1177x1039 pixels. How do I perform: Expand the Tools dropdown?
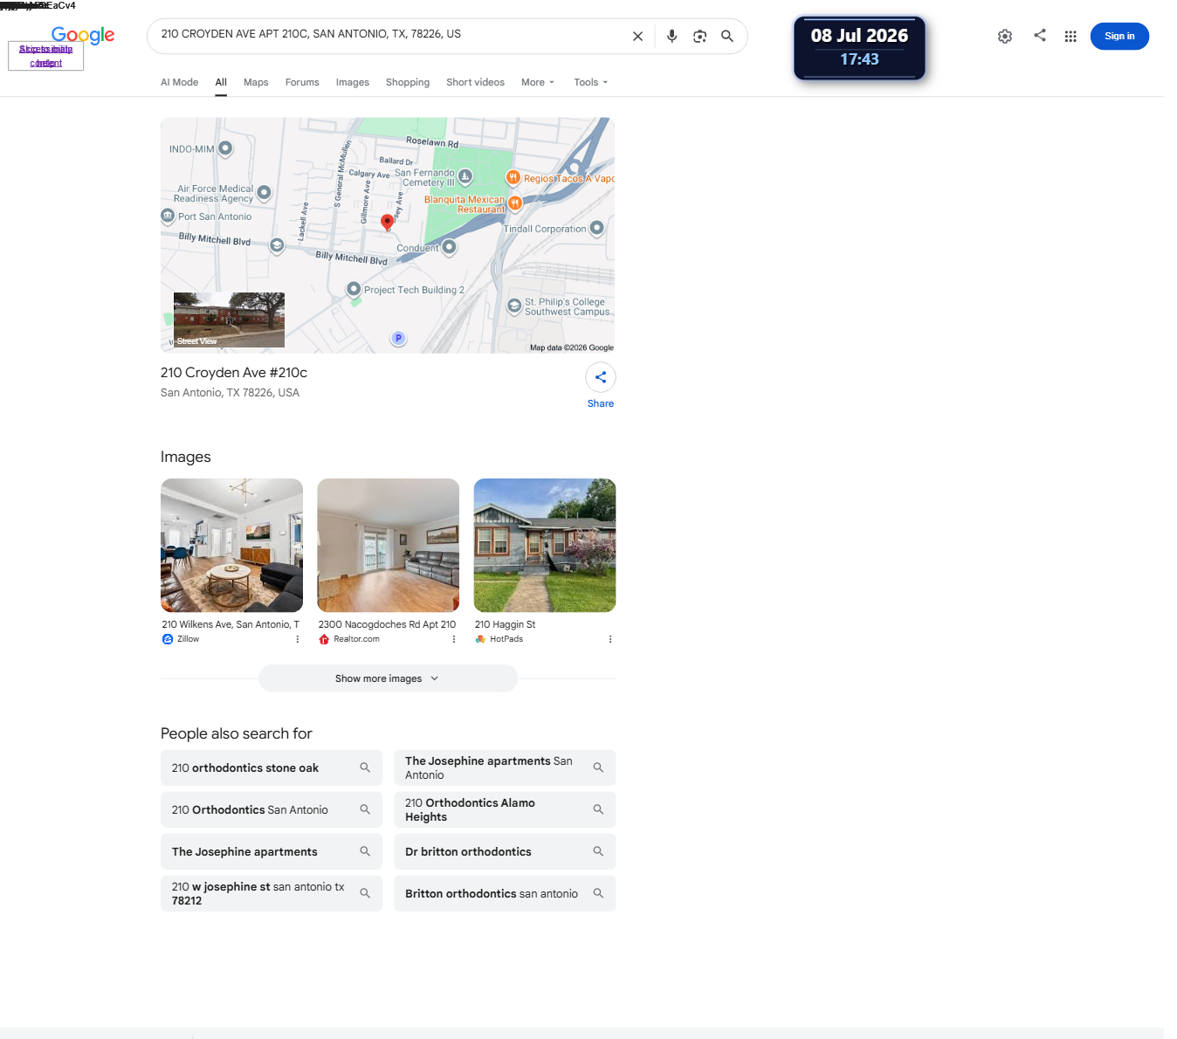[591, 82]
